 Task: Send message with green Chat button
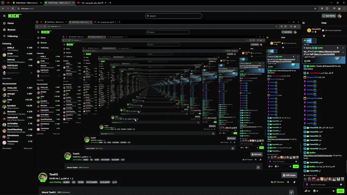[340, 191]
